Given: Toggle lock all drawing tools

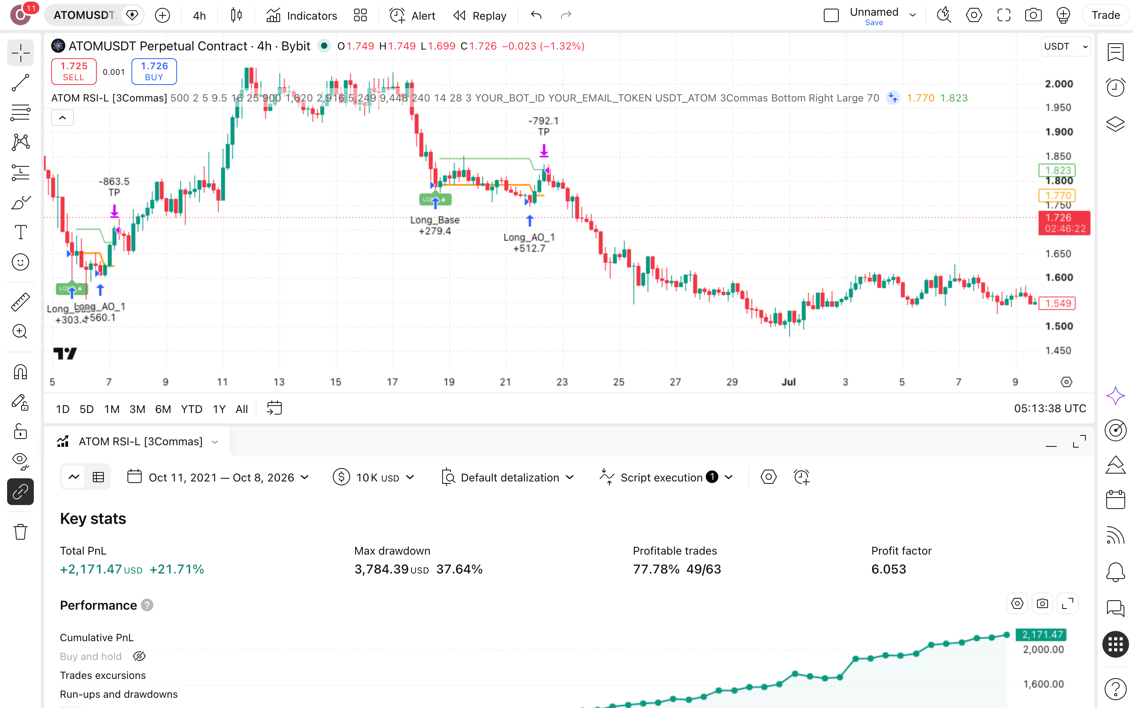Looking at the screenshot, I should [20, 432].
